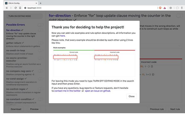Click the browser forward arrow icon
185x117 pixels.
click(x=11, y=8)
